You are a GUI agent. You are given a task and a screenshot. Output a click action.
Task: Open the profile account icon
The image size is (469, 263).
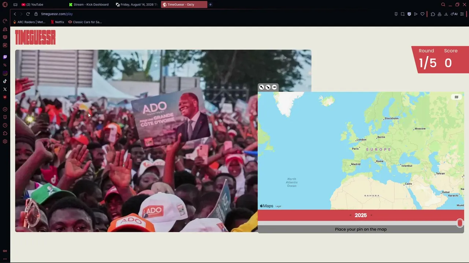coord(439,14)
